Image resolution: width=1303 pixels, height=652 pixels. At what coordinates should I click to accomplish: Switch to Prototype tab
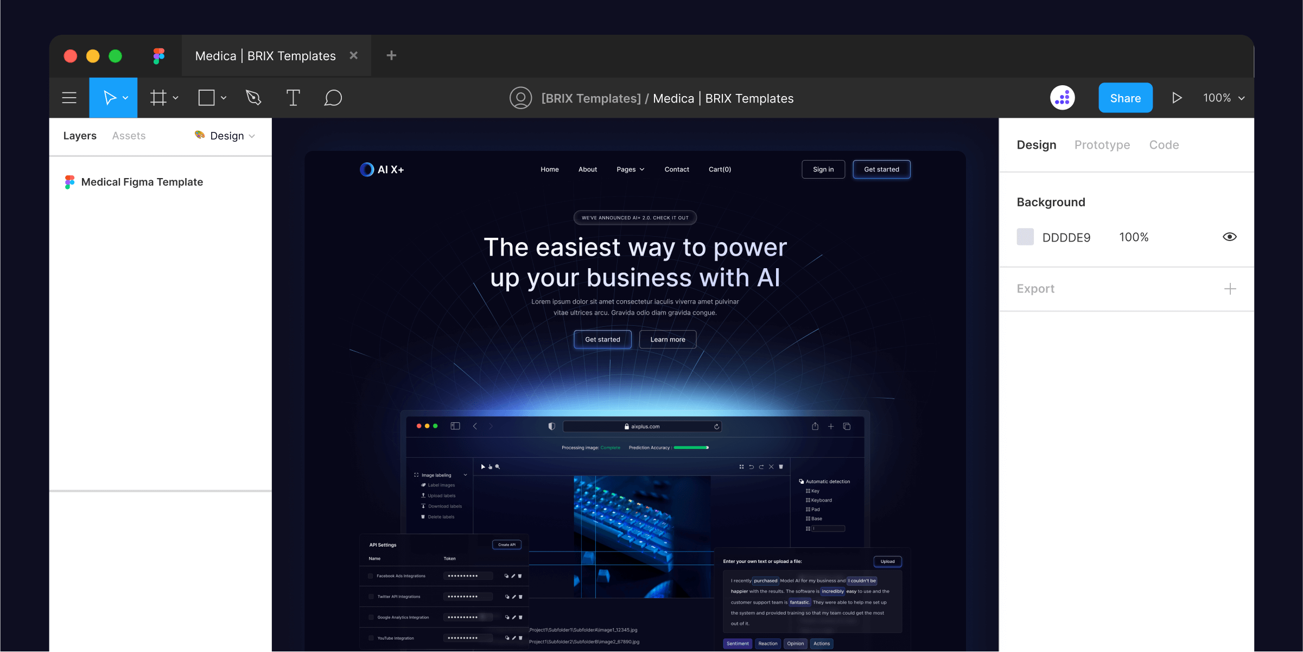pos(1102,144)
